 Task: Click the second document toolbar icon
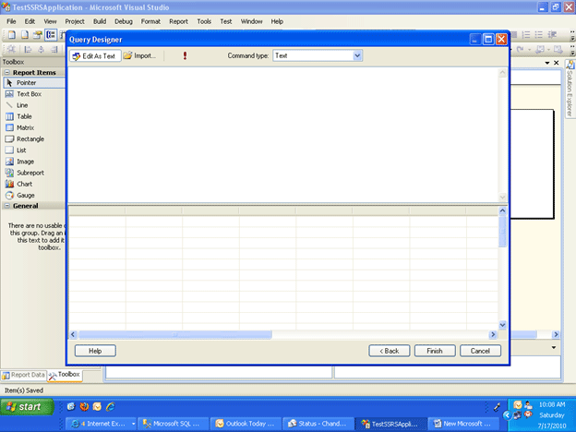tap(25, 35)
